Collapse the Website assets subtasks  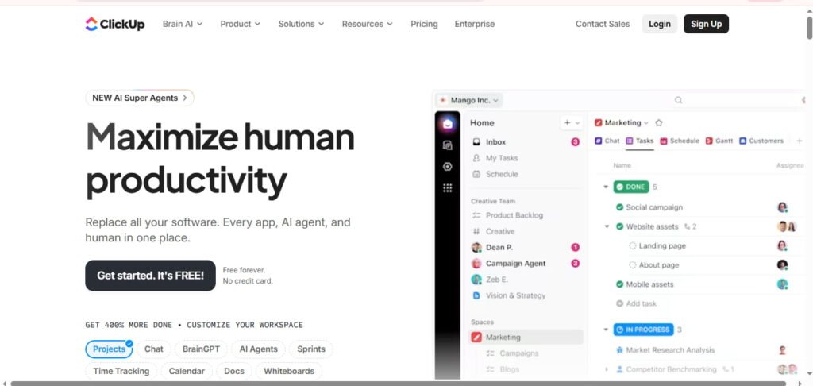click(606, 226)
